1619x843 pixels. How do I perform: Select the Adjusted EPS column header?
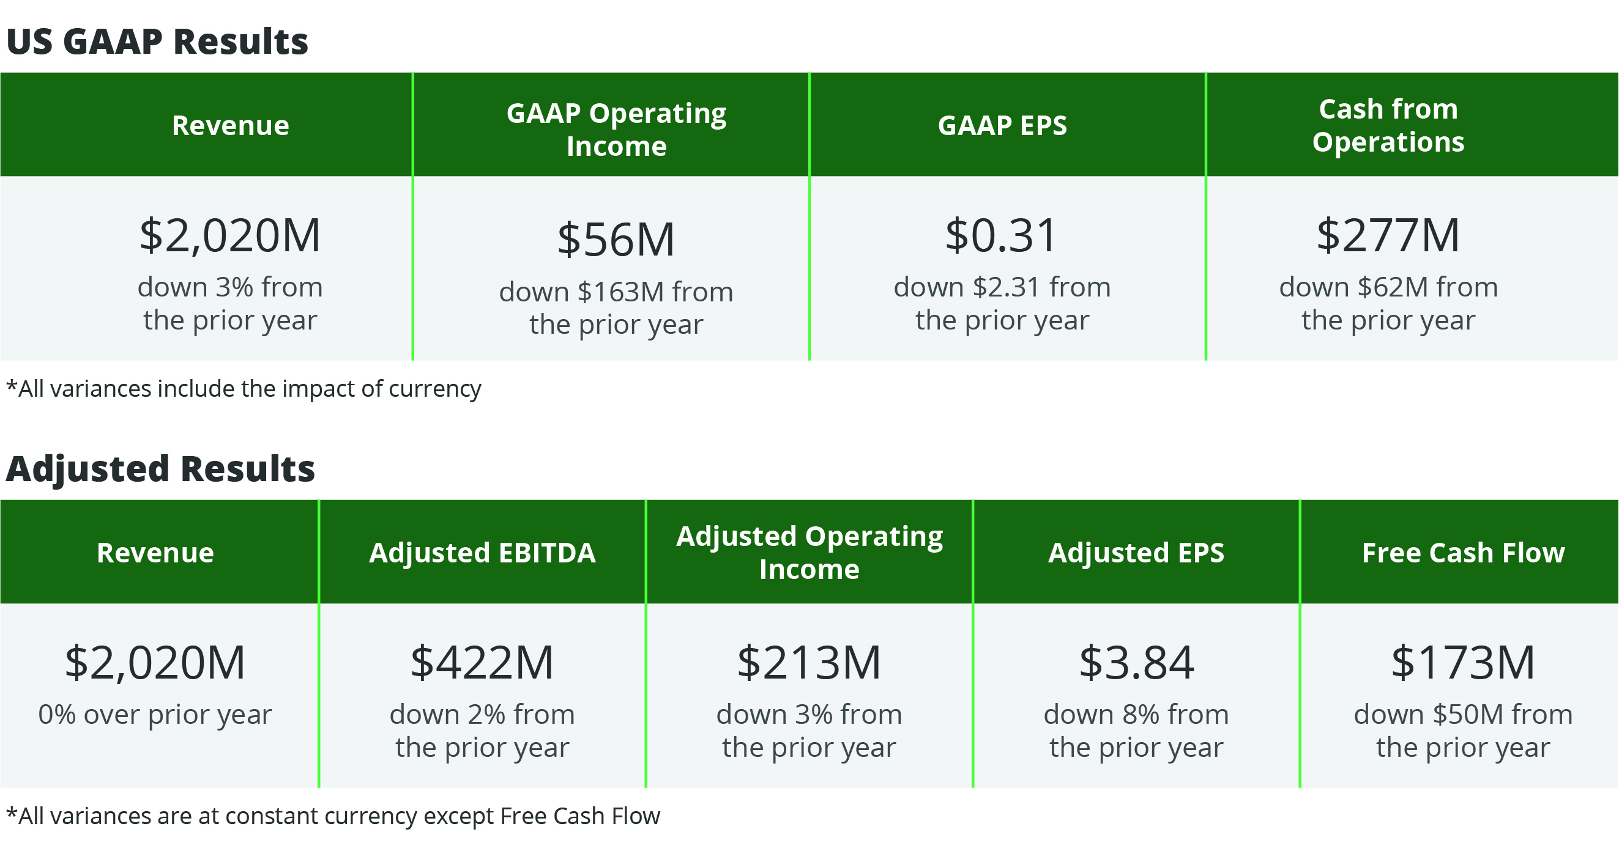coord(1136,553)
